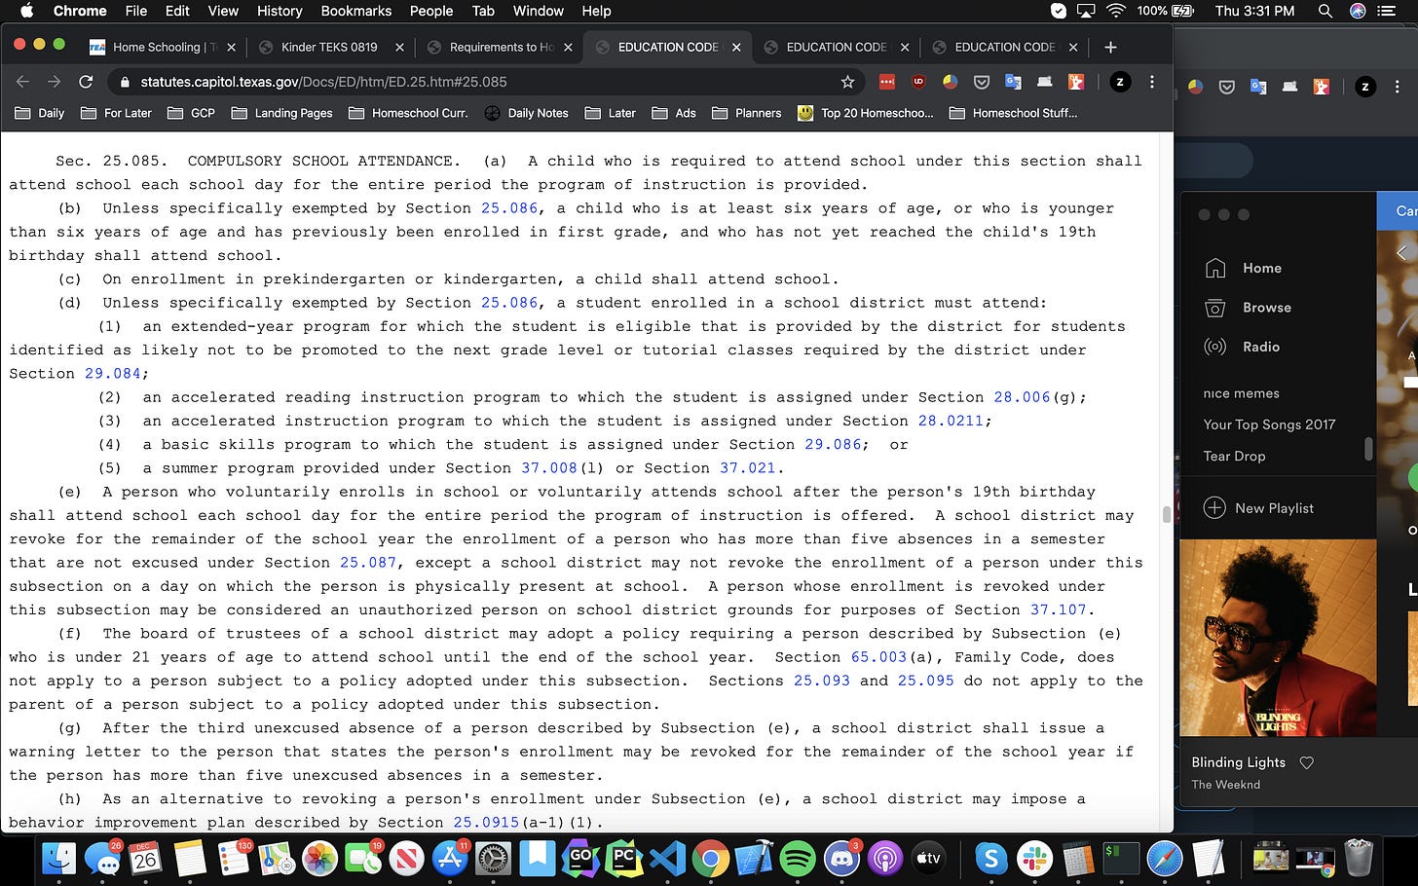This screenshot has width=1418, height=886.
Task: Open GoLand from the Dock
Action: pyautogui.click(x=579, y=859)
